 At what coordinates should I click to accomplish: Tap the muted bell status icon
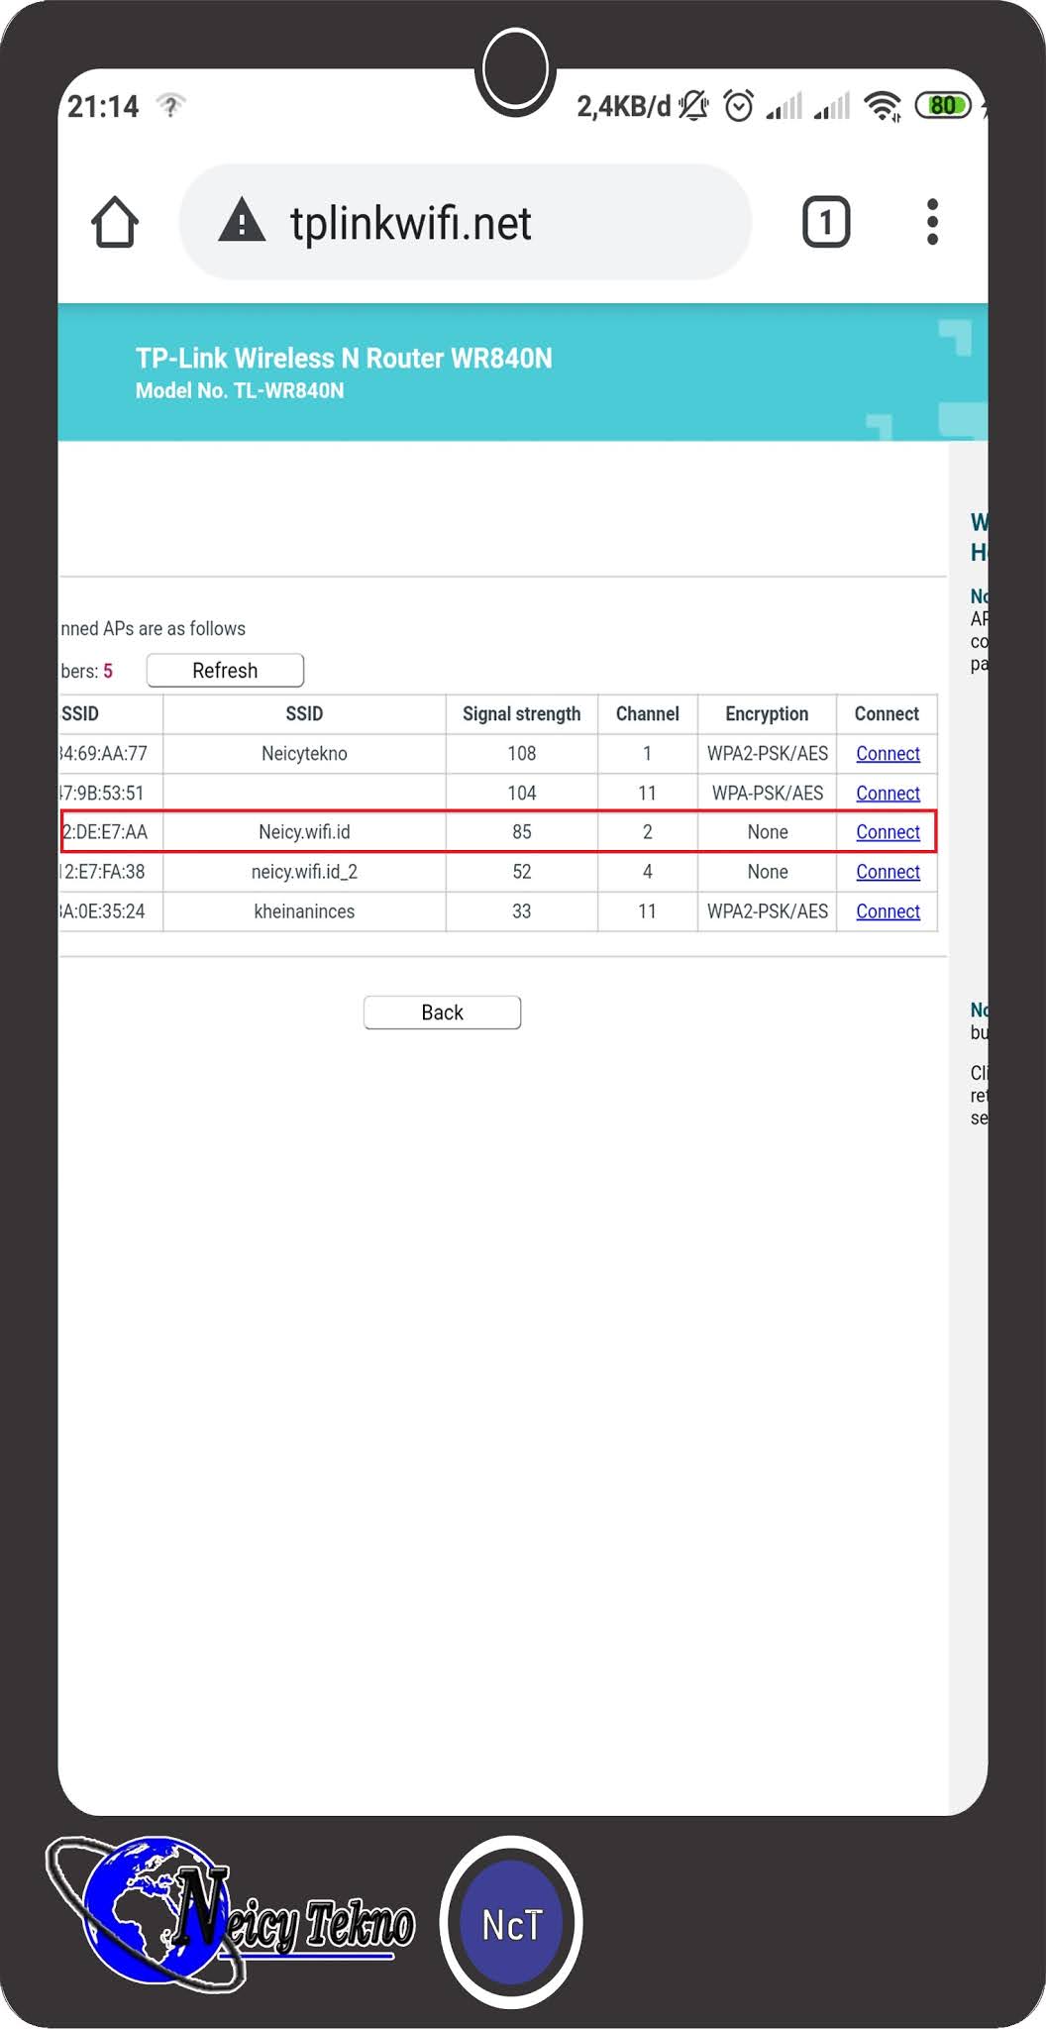coord(694,105)
